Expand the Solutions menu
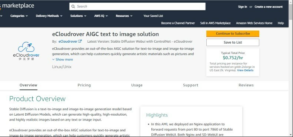This screenshot has width=293, height=137. (x=78, y=16)
